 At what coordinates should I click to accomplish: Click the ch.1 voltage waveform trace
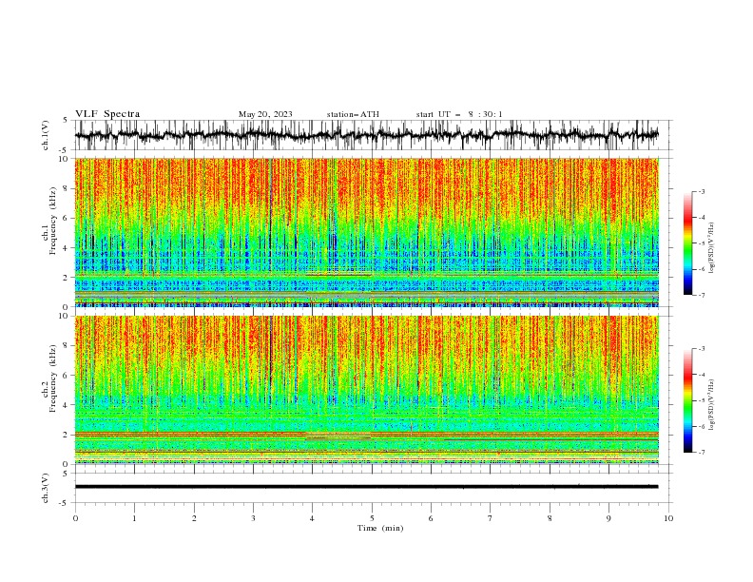tap(367, 135)
